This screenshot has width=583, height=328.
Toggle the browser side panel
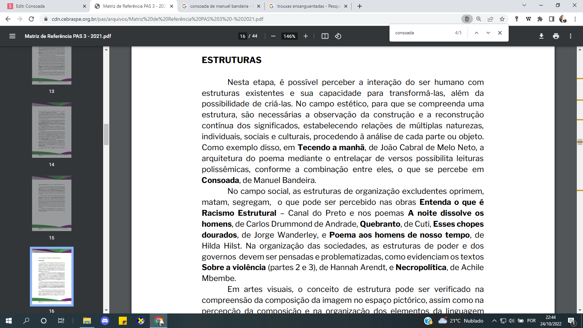coord(552,19)
